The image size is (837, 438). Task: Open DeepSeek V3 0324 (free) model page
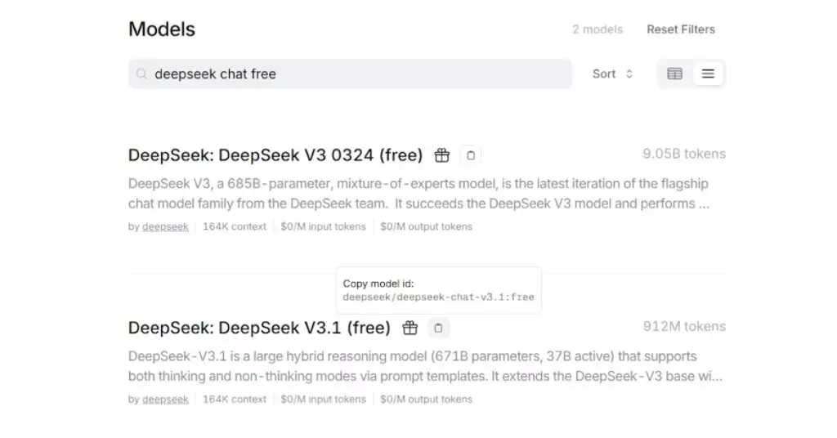click(275, 155)
